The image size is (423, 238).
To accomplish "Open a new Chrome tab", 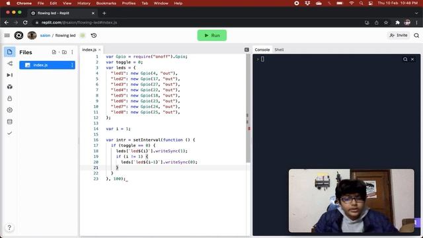I will click(104, 13).
